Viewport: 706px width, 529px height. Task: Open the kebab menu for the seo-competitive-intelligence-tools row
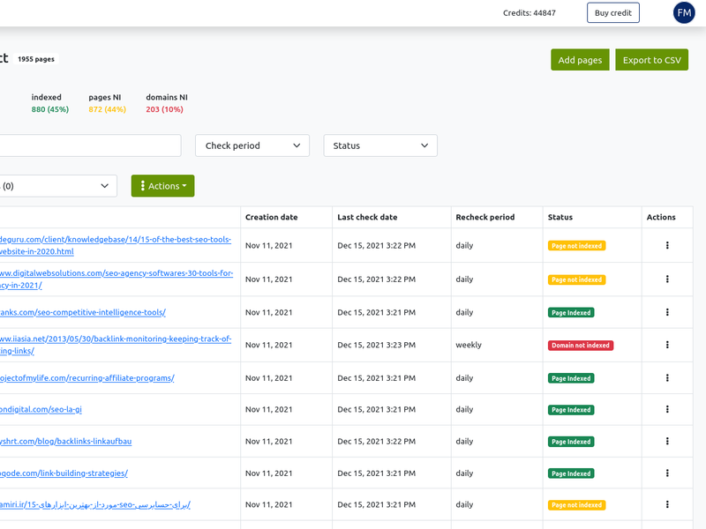coord(667,311)
